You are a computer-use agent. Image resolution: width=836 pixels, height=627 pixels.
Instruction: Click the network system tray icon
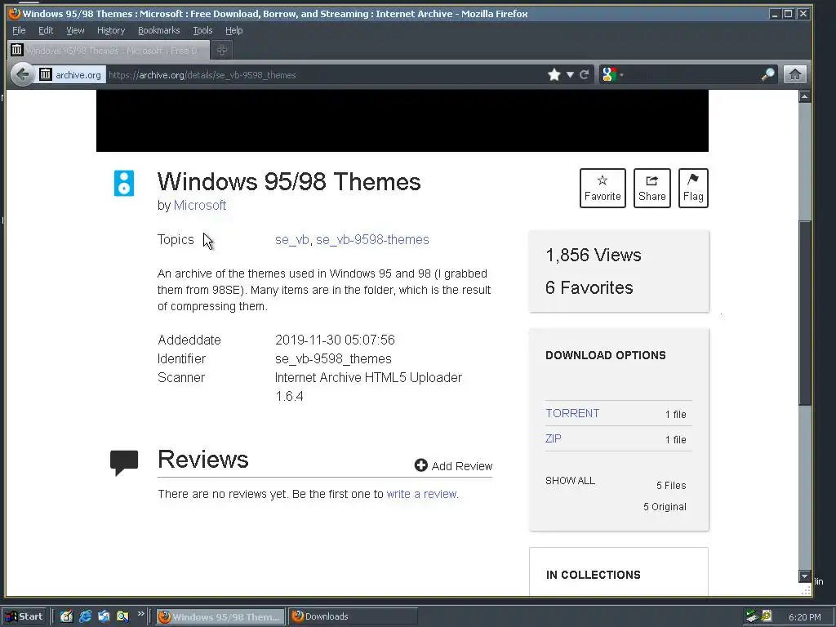tap(752, 617)
